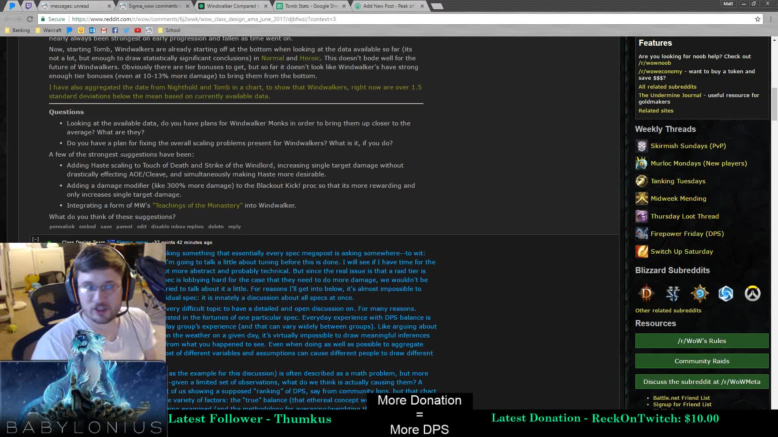Open the StarCraft subreddit icon

673,293
